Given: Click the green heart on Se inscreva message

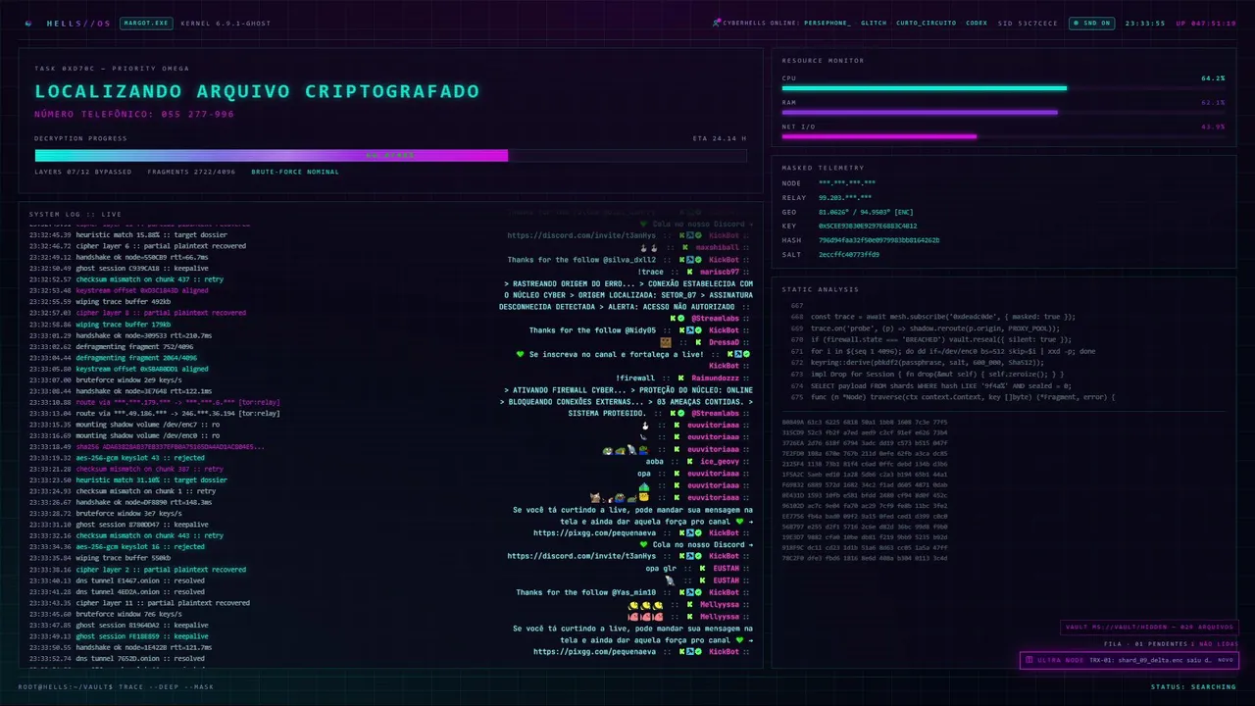Looking at the screenshot, I should [521, 354].
